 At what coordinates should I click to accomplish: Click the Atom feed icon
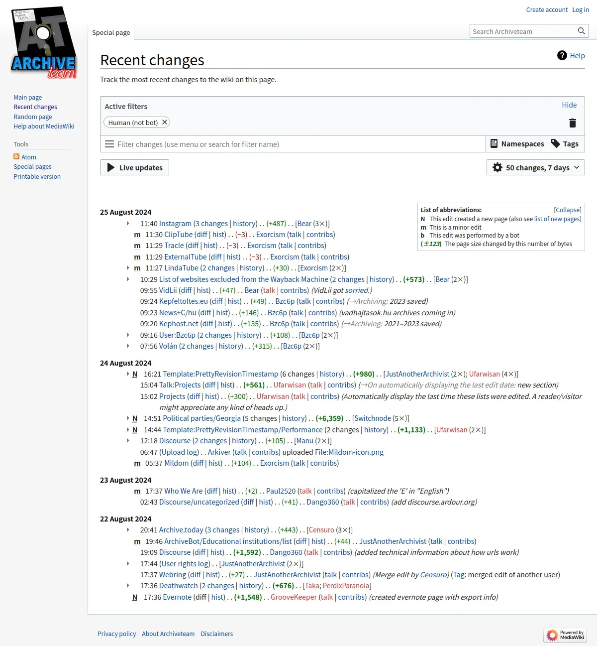click(x=16, y=157)
